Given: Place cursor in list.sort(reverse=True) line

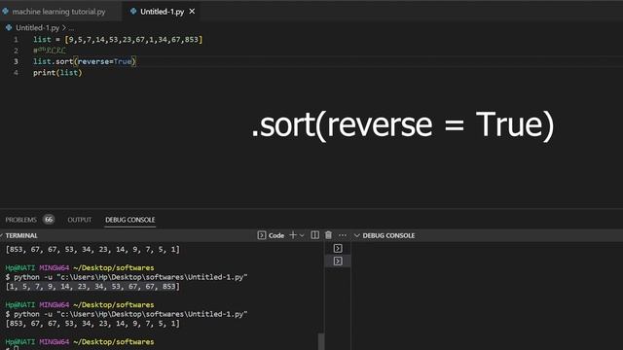Looking at the screenshot, I should [x=85, y=61].
